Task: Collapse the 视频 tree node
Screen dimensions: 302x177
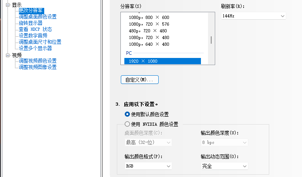Action: click(8, 55)
